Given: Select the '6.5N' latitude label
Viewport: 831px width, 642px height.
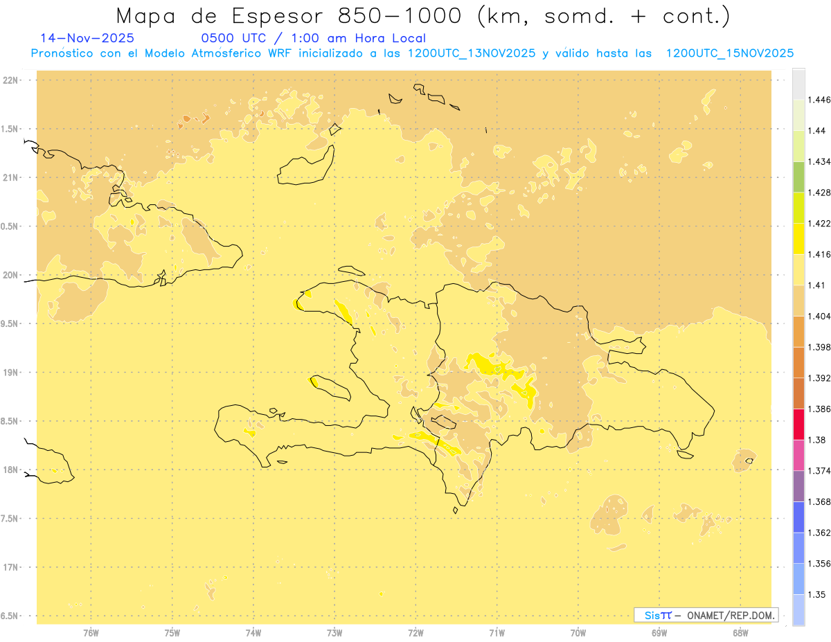Looking at the screenshot, I should [10, 616].
